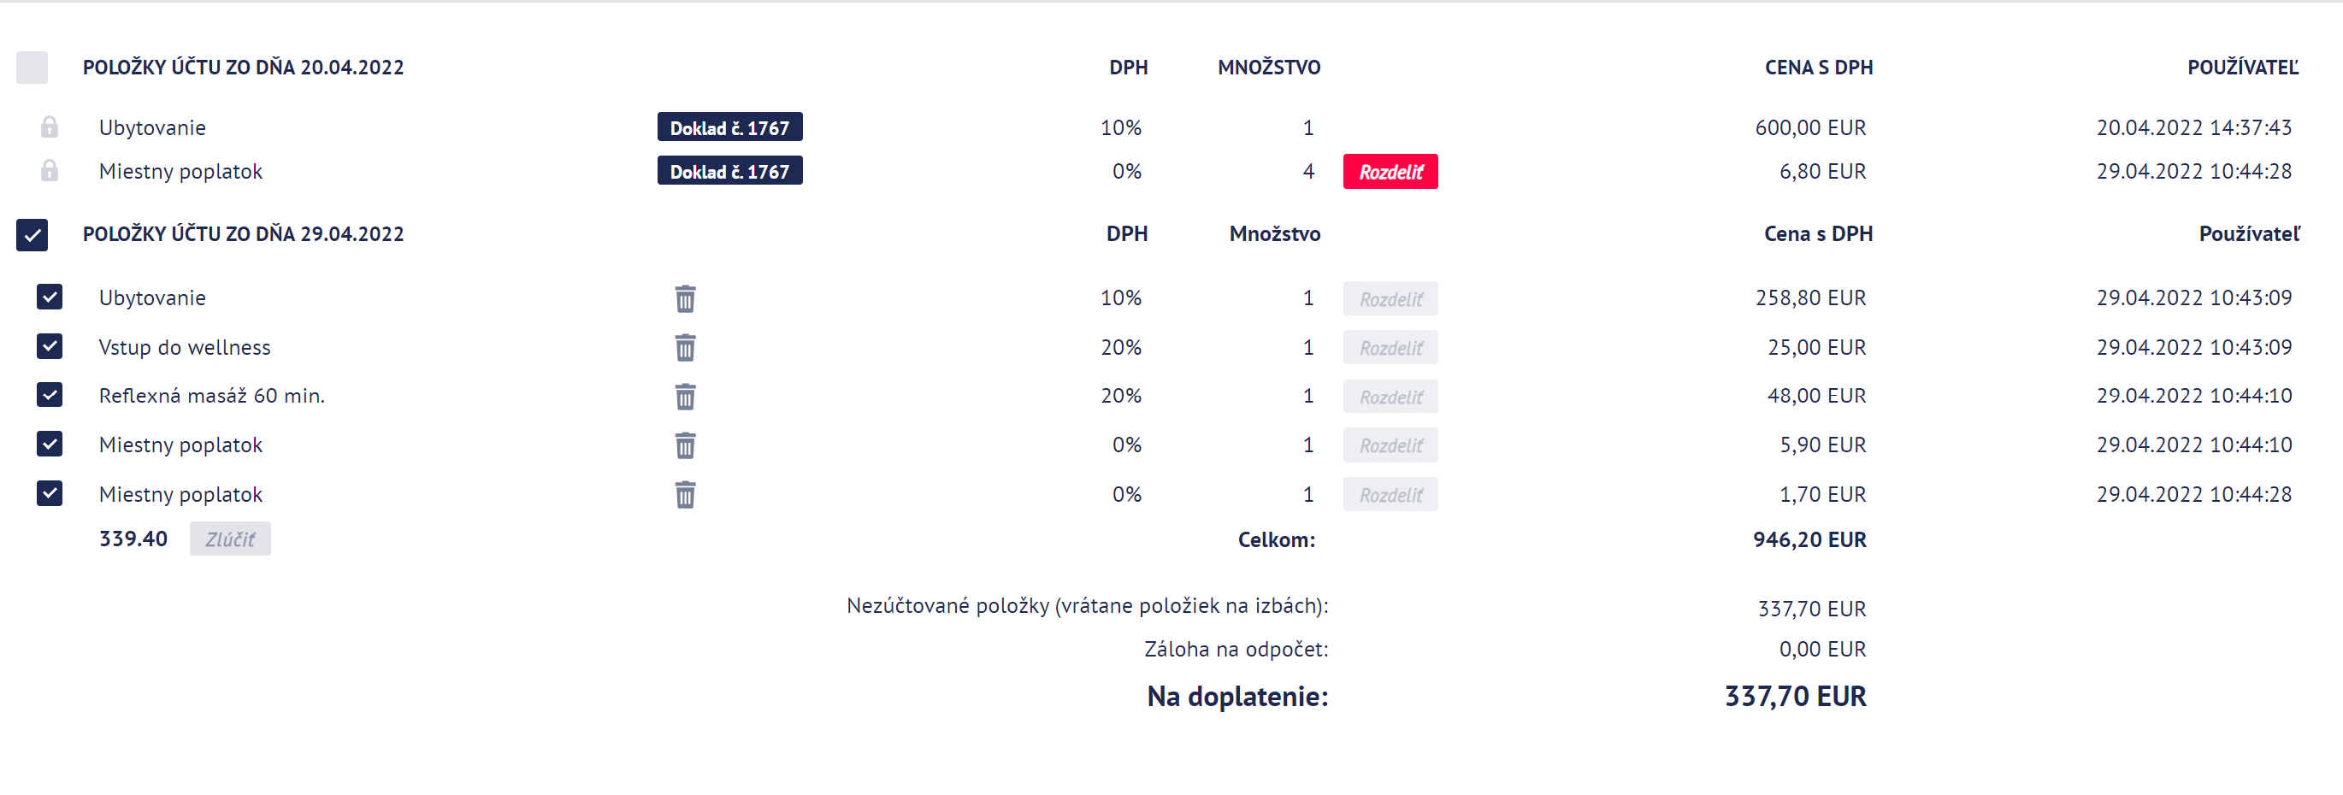
Task: Click trash icon for Vstup do wellness
Action: (x=685, y=347)
